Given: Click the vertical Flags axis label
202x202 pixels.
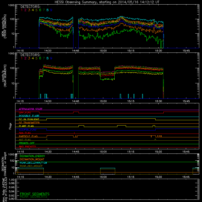Looking at the screenshot, I should click(x=10, y=126).
